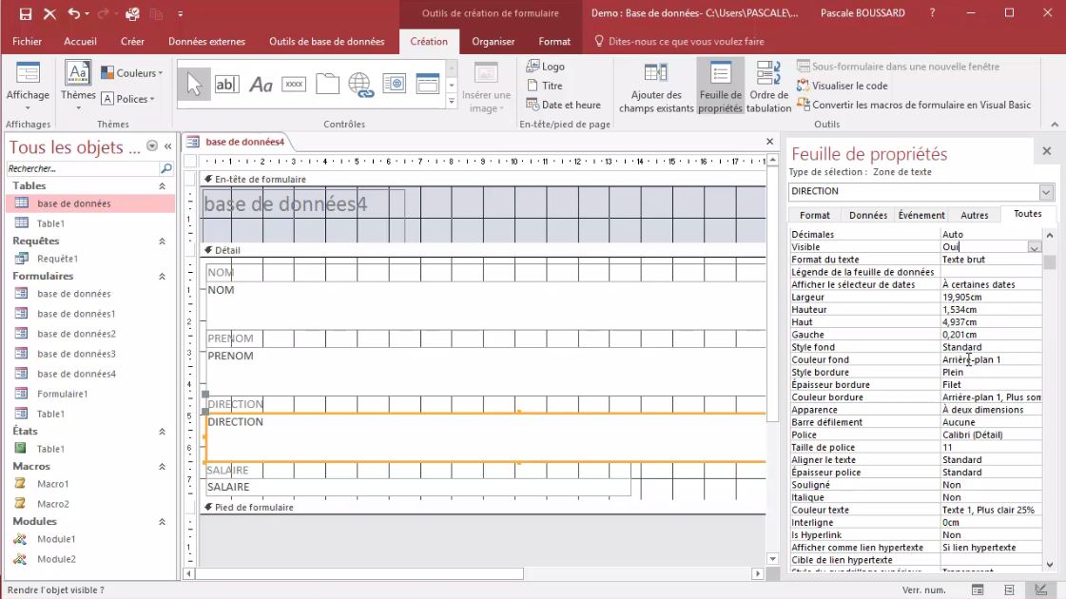Insert a Logo in form header
1066x599 pixels.
click(x=545, y=67)
